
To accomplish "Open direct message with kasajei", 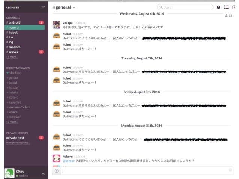I will point(14,87).
